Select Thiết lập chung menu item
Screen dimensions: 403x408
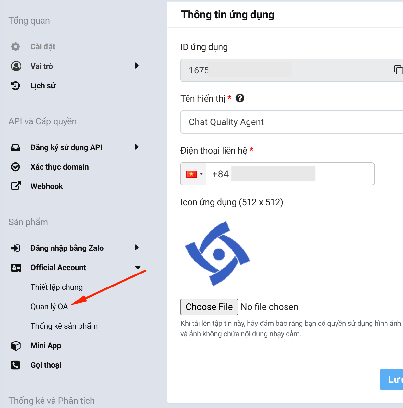click(57, 287)
